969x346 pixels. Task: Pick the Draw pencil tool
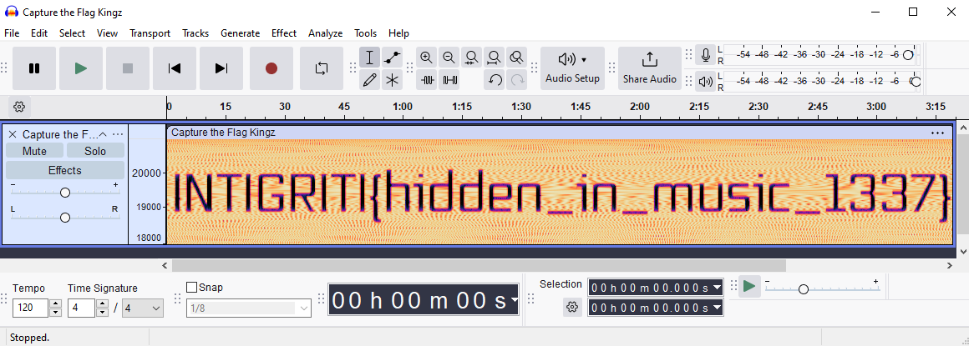pos(370,80)
